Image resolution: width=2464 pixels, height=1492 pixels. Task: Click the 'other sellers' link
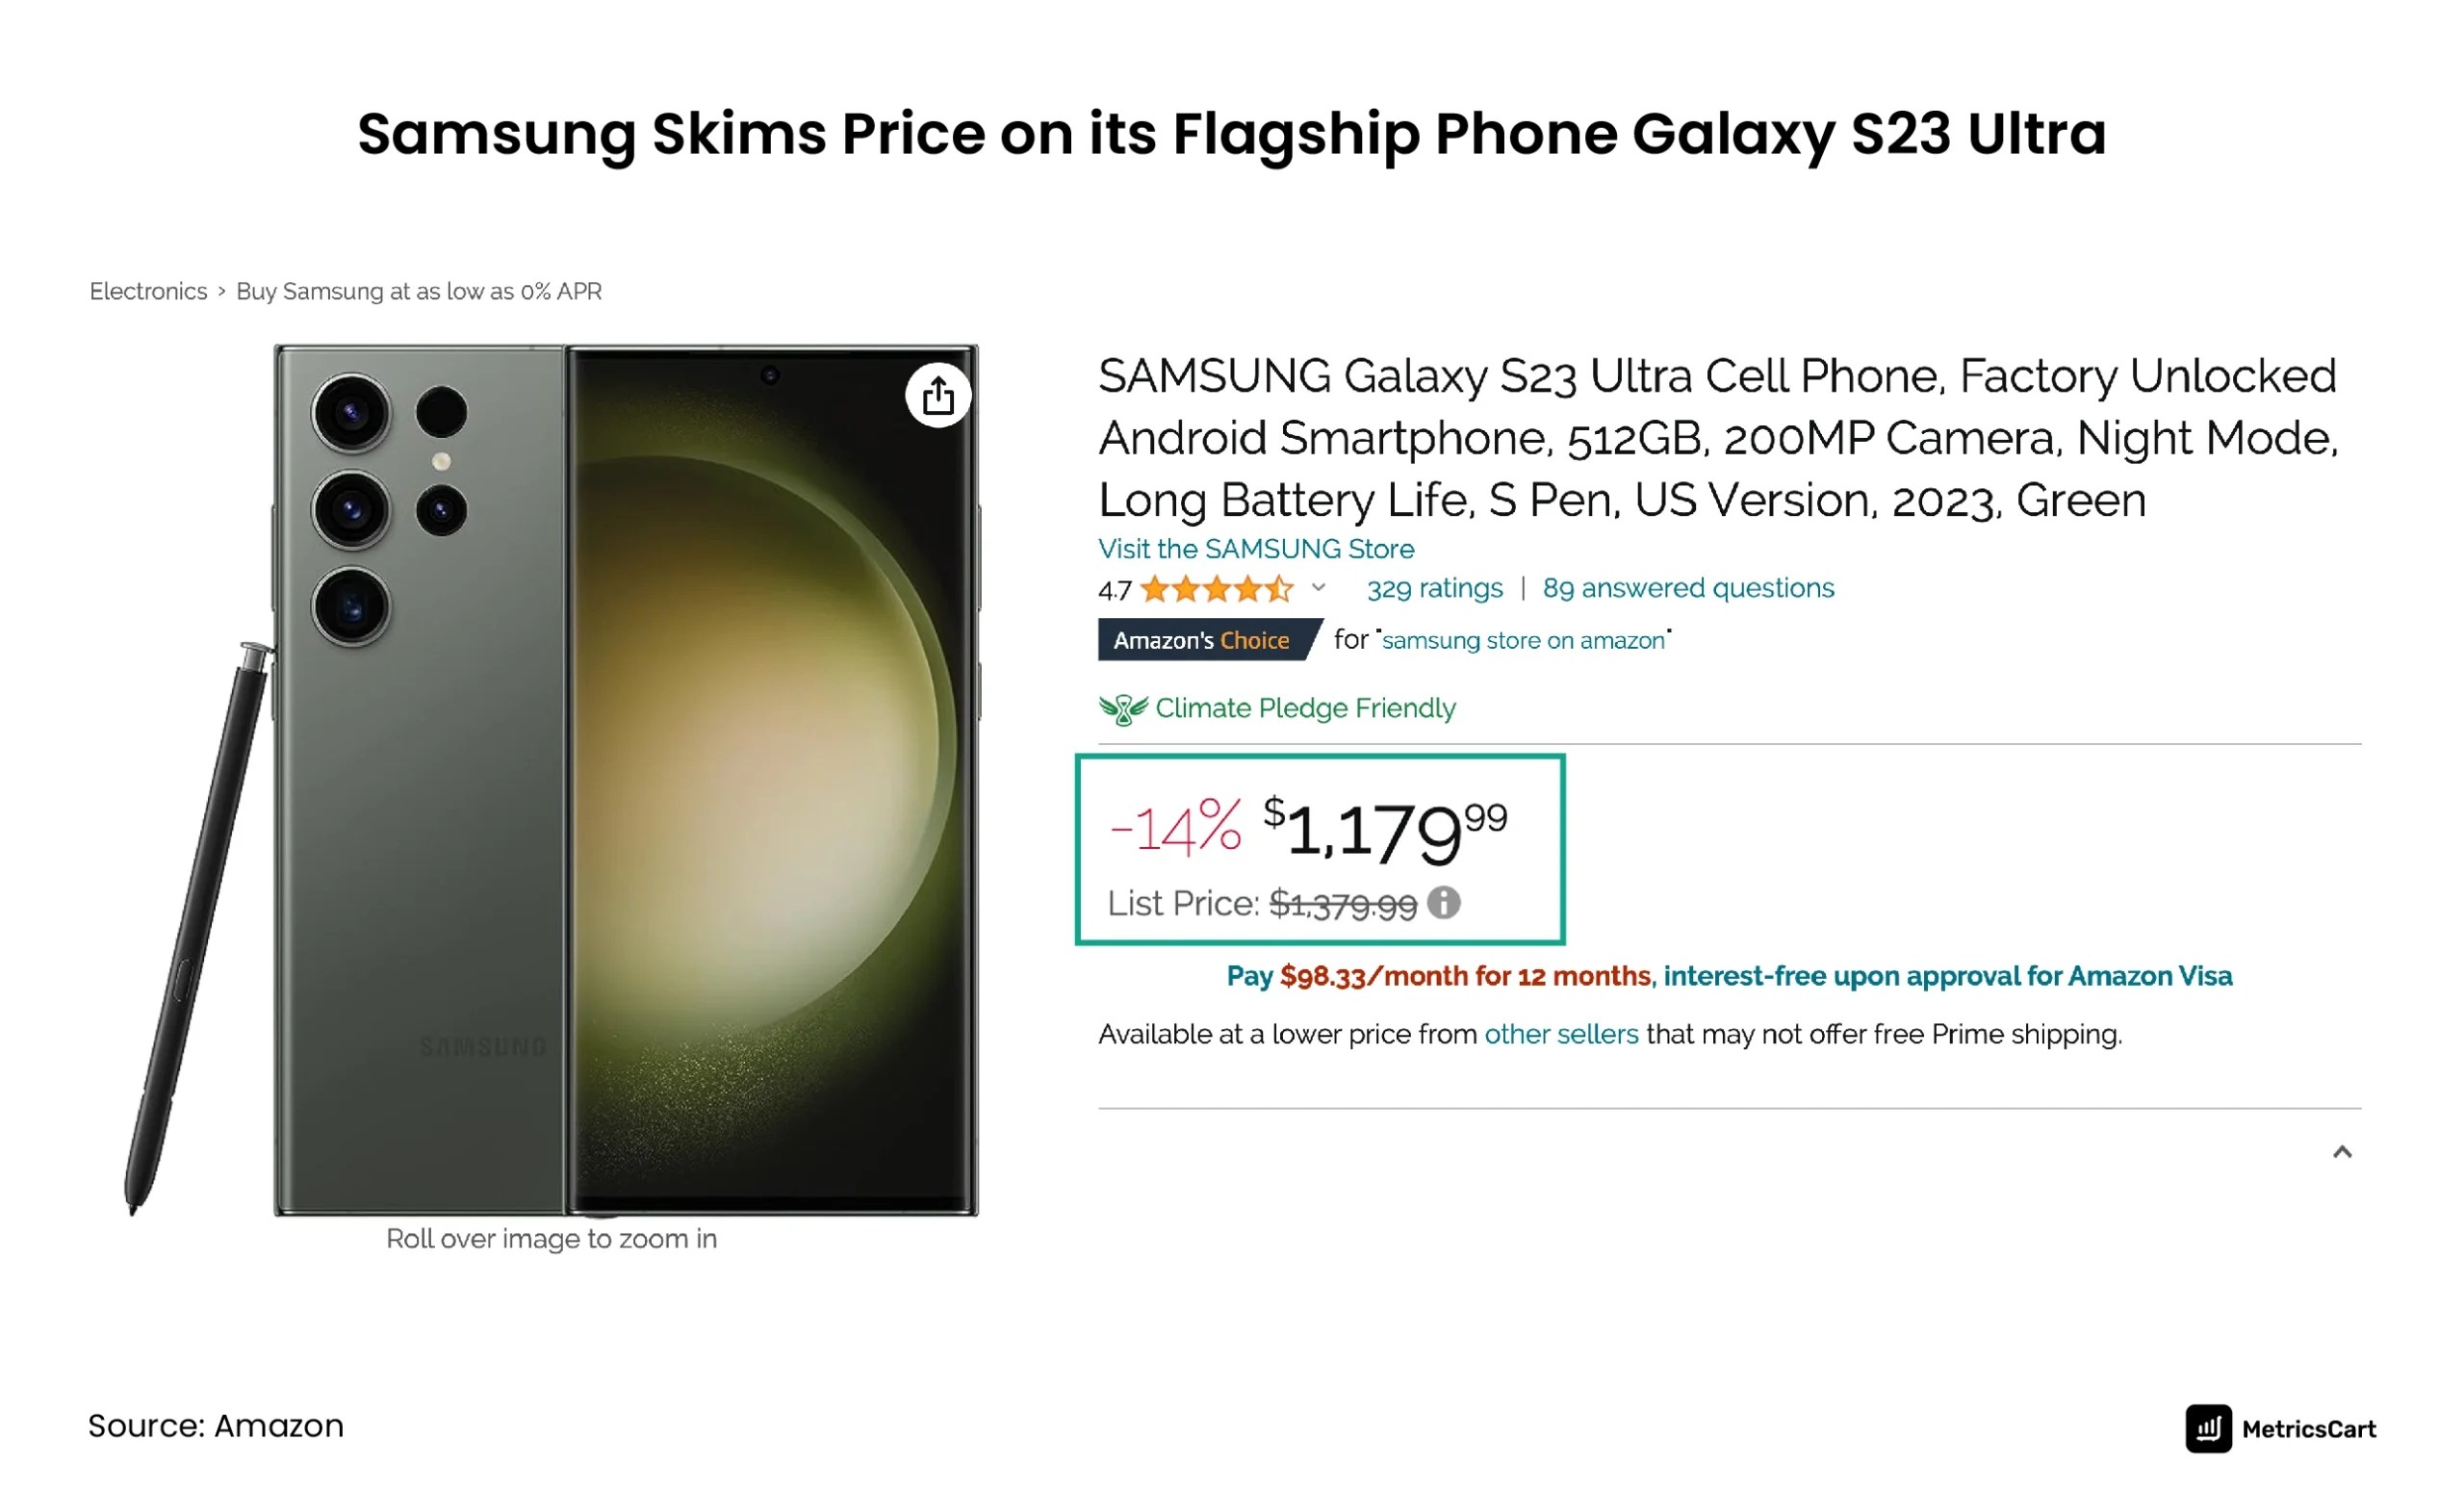tap(1559, 1034)
